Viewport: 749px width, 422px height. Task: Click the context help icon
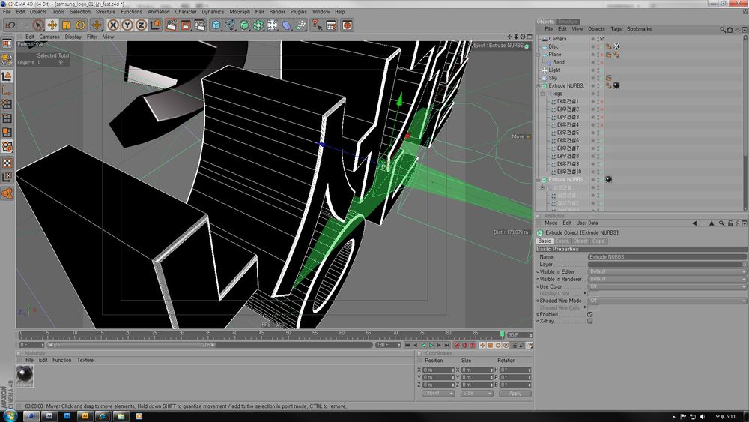click(317, 25)
